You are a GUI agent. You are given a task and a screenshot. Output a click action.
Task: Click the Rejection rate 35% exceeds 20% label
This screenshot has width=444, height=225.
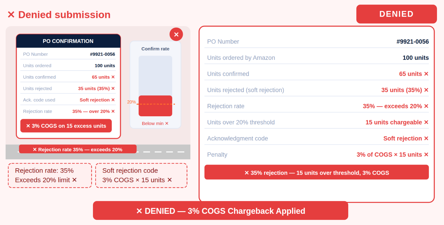(78, 149)
